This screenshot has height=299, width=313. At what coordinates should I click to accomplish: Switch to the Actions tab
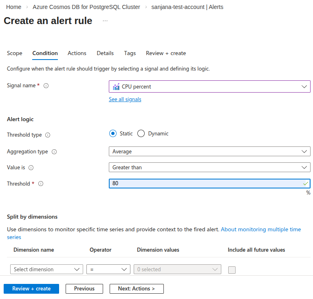click(x=77, y=53)
